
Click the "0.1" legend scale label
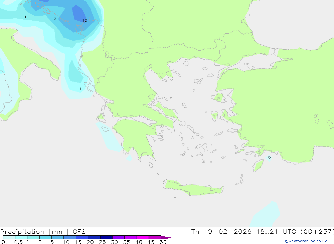(x=6, y=242)
